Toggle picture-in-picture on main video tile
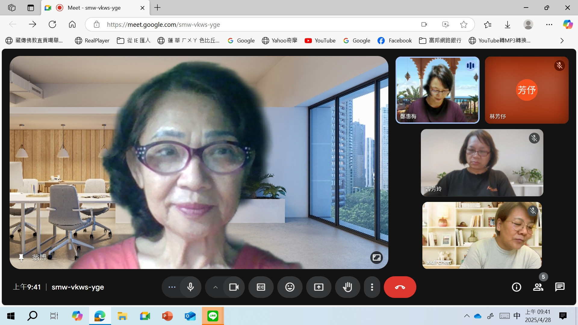This screenshot has width=578, height=325. tap(376, 258)
